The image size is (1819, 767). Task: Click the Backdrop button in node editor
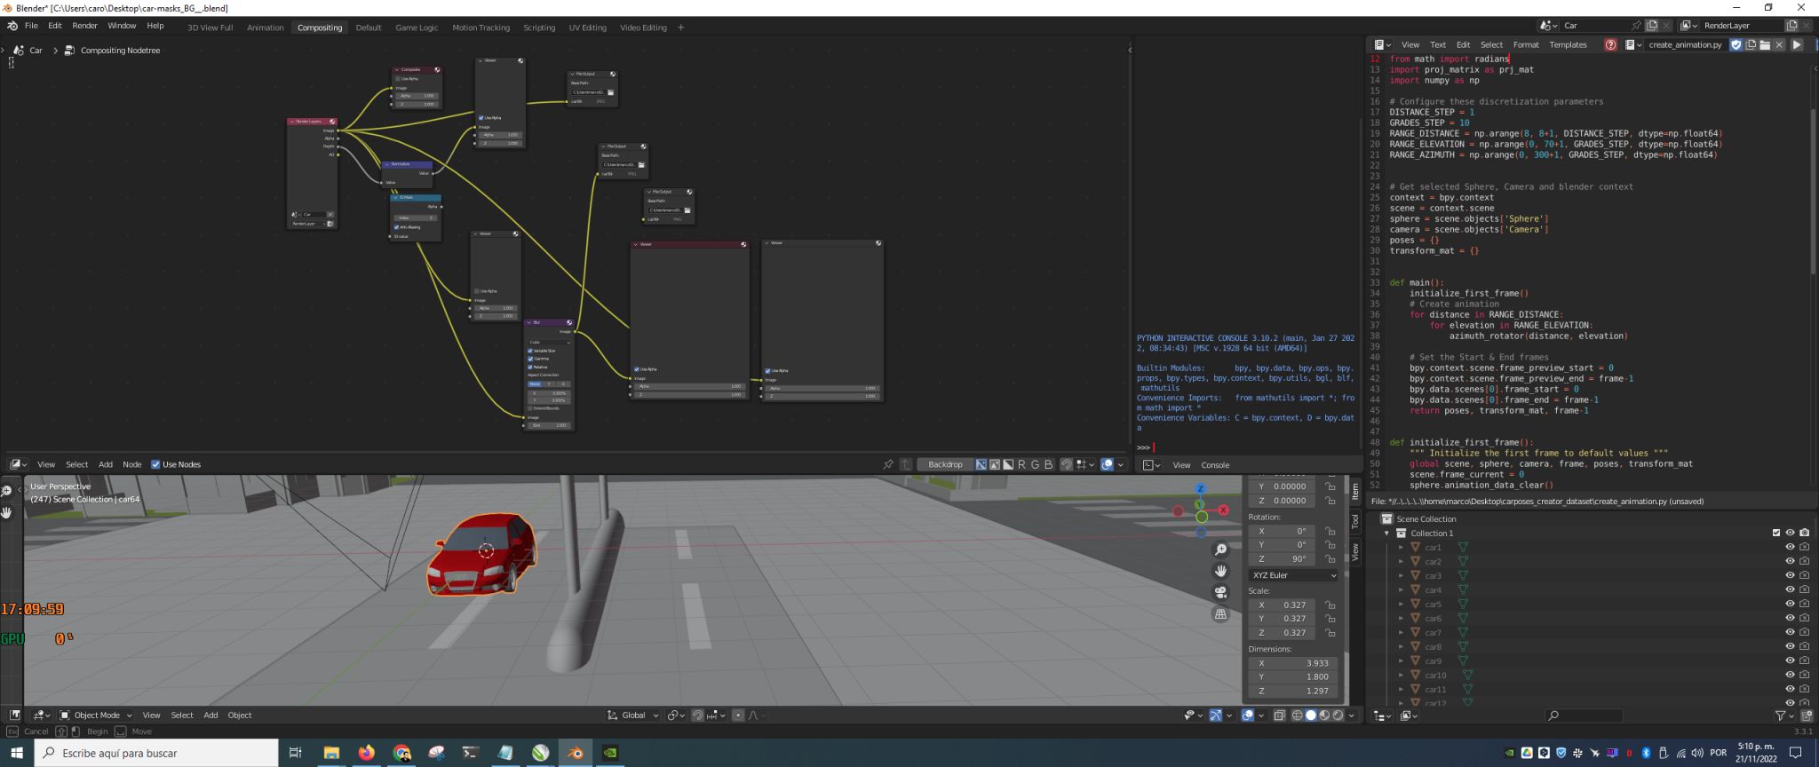point(945,464)
